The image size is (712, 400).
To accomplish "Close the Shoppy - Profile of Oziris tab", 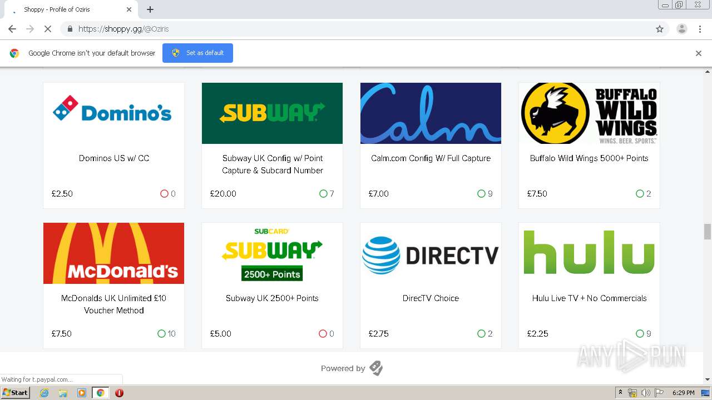I will tap(129, 9).
